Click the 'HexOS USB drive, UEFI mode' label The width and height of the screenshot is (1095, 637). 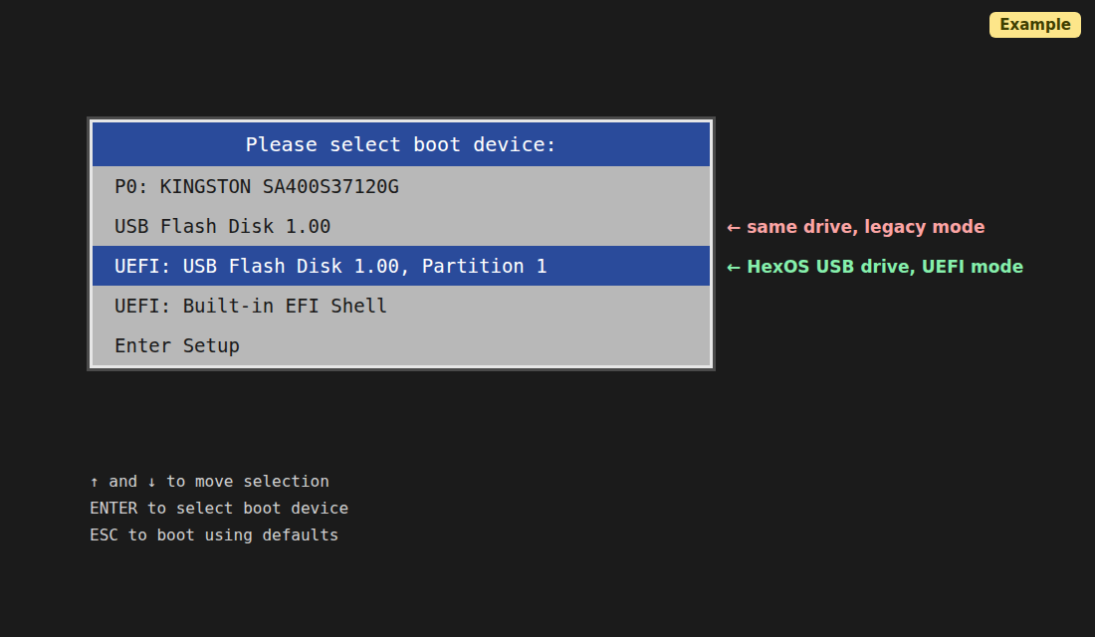click(875, 267)
